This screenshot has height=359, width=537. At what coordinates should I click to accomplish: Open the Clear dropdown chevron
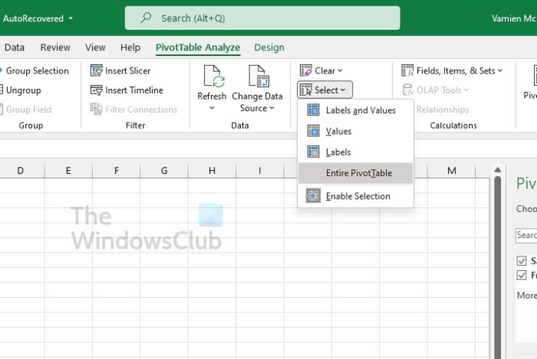tap(340, 70)
